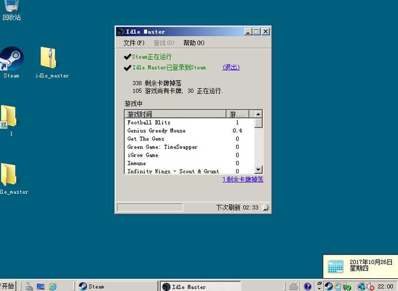Click the '1剩余卡牌掉落' link
398x291 pixels.
243,180
